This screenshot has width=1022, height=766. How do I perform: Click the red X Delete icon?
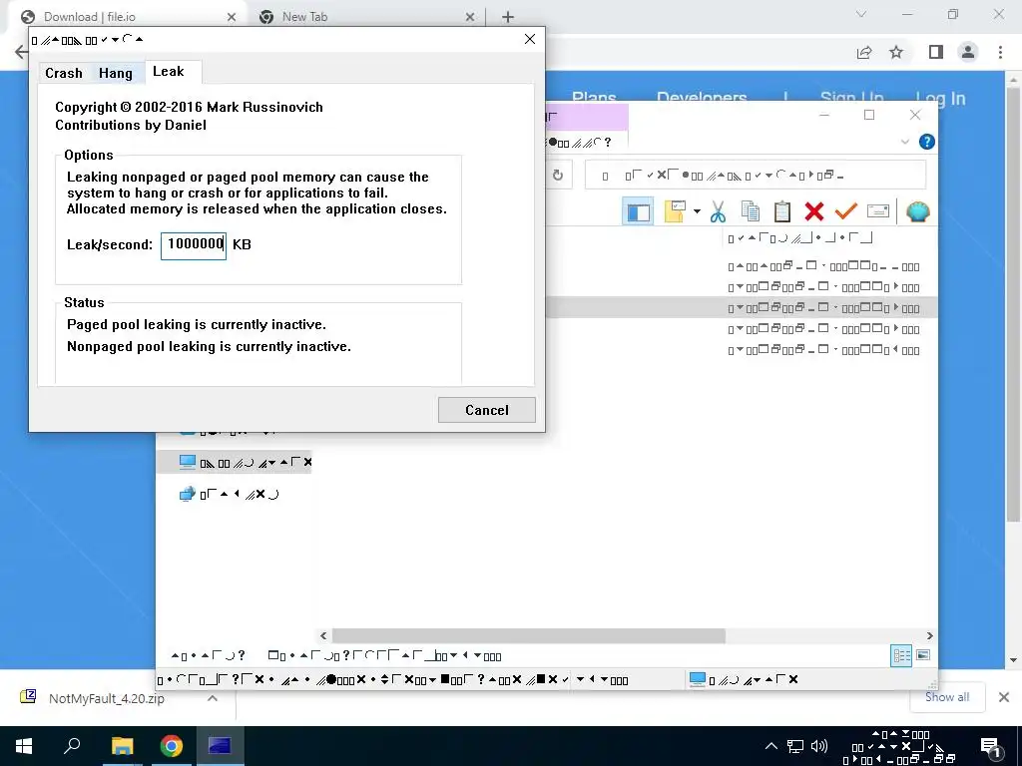pyautogui.click(x=814, y=211)
